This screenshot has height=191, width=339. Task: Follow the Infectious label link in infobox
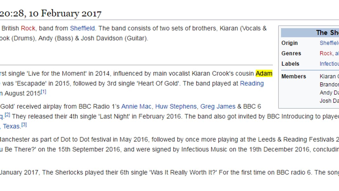329,64
